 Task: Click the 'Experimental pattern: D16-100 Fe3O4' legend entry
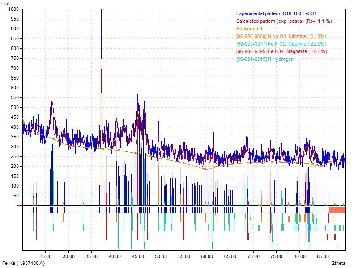click(x=277, y=14)
